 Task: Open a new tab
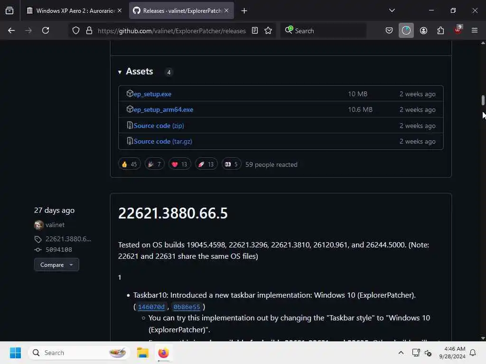(x=244, y=11)
